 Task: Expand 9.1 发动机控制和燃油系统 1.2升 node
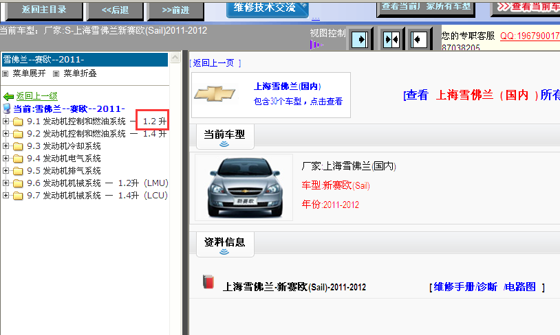(x=6, y=122)
